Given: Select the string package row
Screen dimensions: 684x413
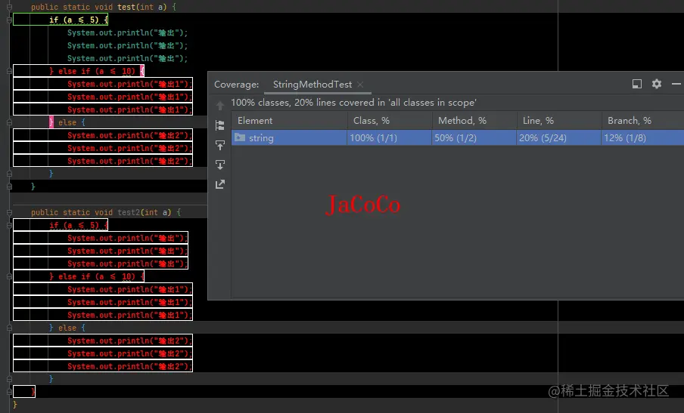Looking at the screenshot, I should coord(458,137).
